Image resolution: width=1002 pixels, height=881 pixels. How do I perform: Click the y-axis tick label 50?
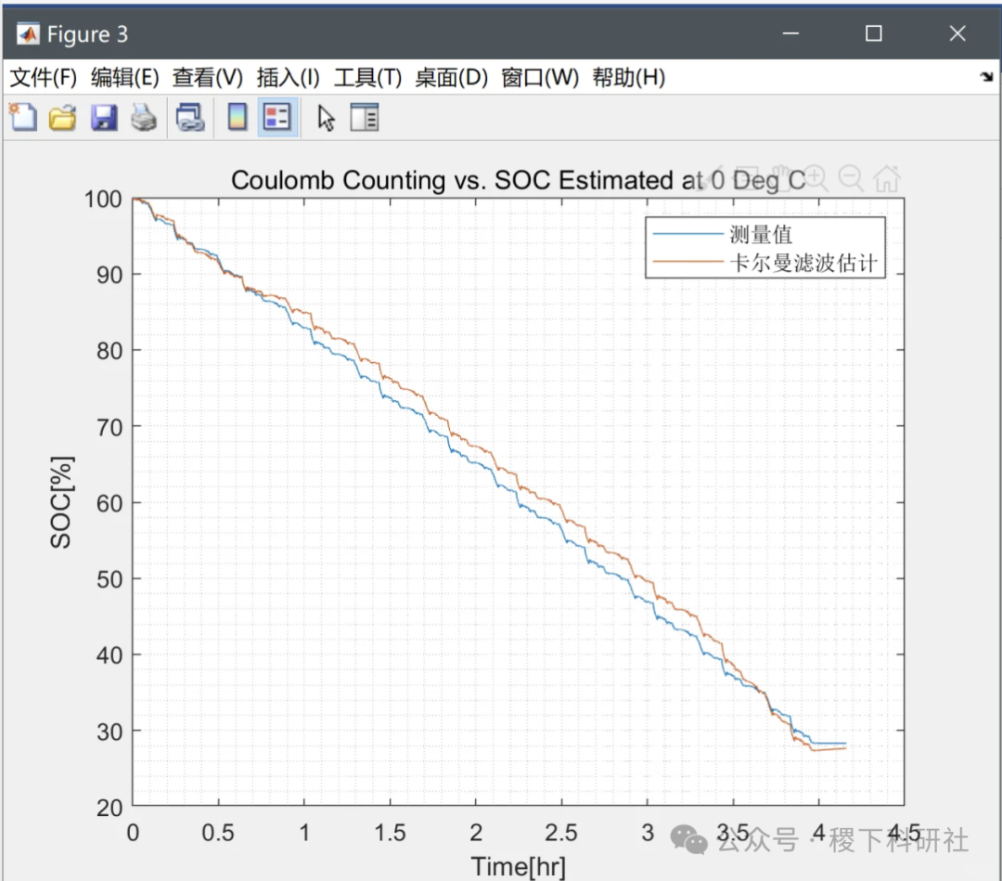109,579
